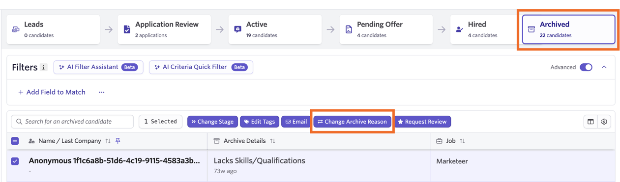Click the Lacks Skills/Qualifications text
This screenshot has height=182, width=620.
[260, 160]
